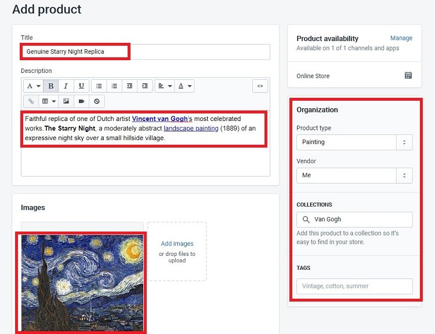Image resolution: width=435 pixels, height=334 pixels.
Task: Click the Tags input field
Action: (354, 286)
